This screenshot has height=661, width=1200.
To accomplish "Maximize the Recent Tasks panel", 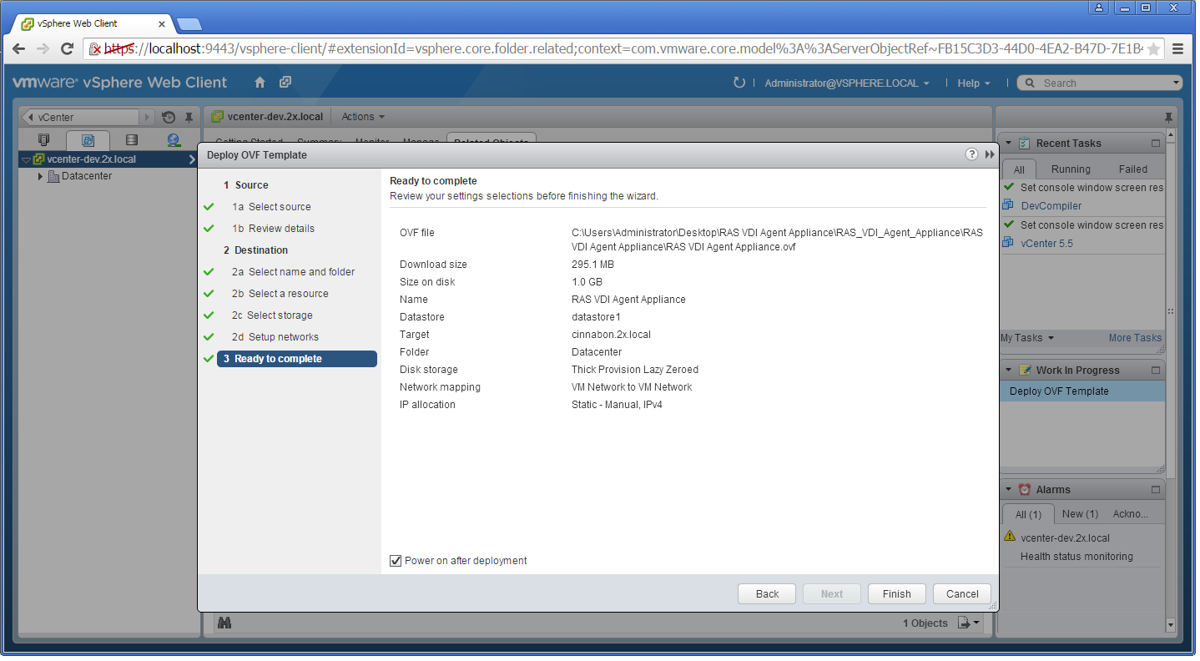I will (1156, 144).
